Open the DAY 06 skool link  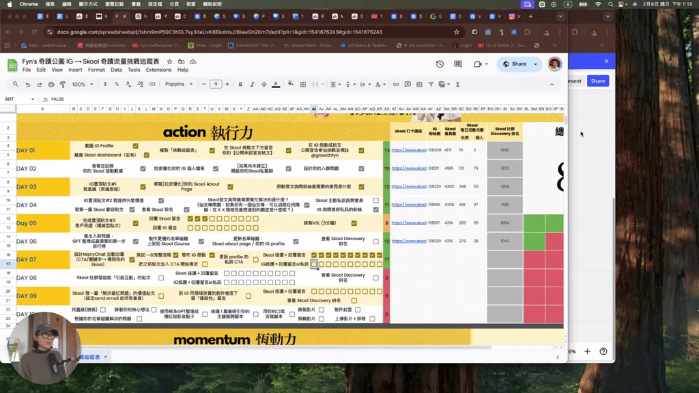pos(409,241)
